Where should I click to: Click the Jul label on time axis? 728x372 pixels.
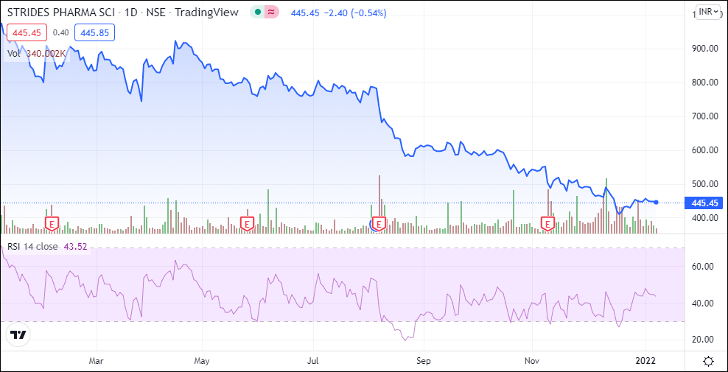click(x=314, y=361)
